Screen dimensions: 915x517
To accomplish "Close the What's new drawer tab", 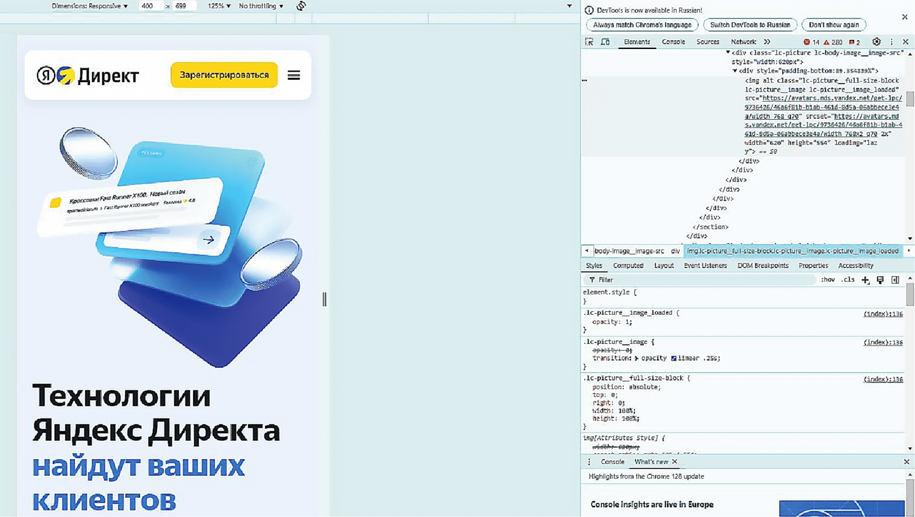I will [675, 462].
